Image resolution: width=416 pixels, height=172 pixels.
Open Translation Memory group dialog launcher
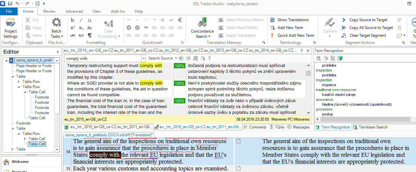[x=264, y=43]
